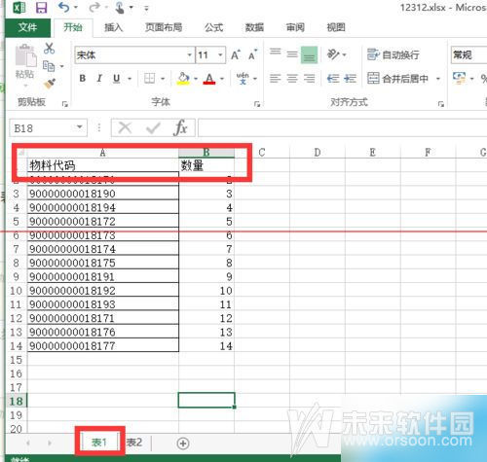The width and height of the screenshot is (487, 462).
Task: Center text horizontally
Action: tap(292, 78)
